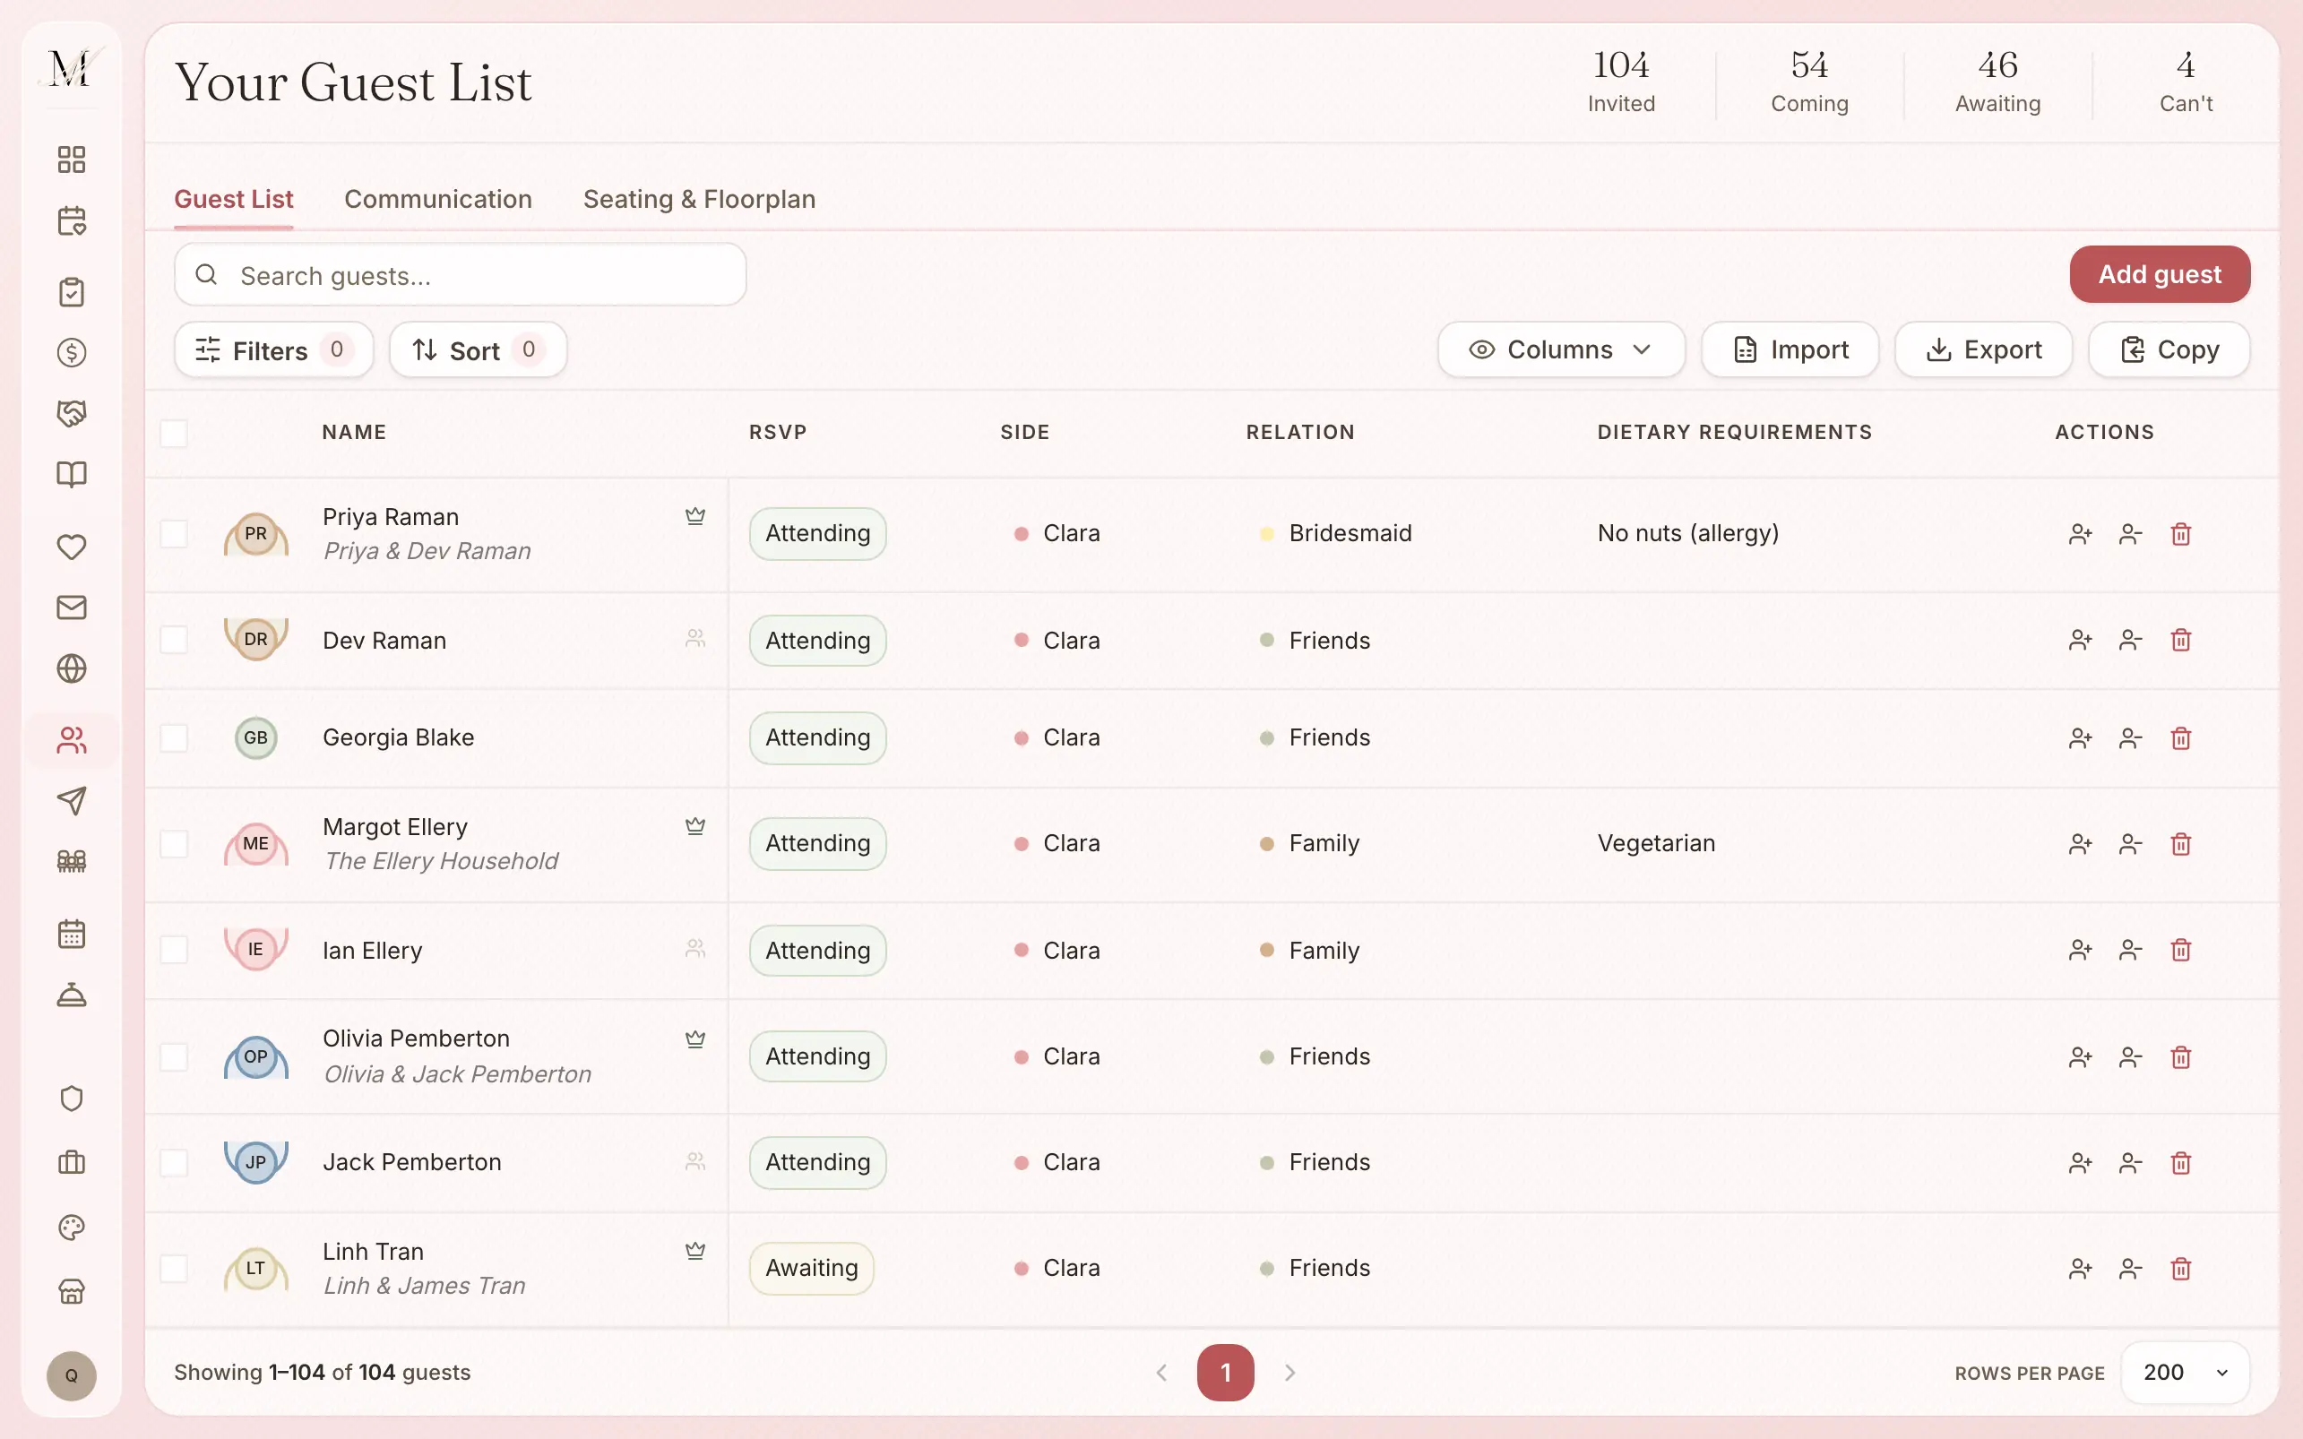
Task: Open the heart icon in sidebar
Action: 72,547
